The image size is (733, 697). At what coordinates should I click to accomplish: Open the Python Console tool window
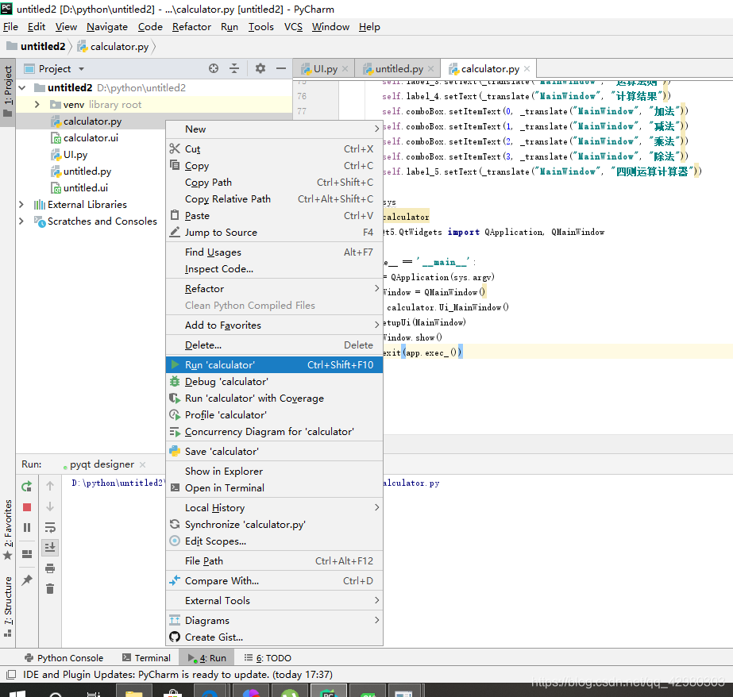64,658
